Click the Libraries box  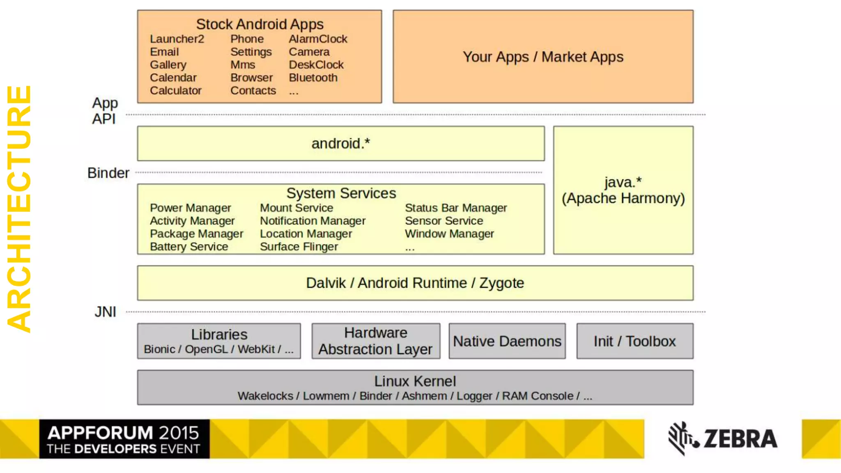219,341
